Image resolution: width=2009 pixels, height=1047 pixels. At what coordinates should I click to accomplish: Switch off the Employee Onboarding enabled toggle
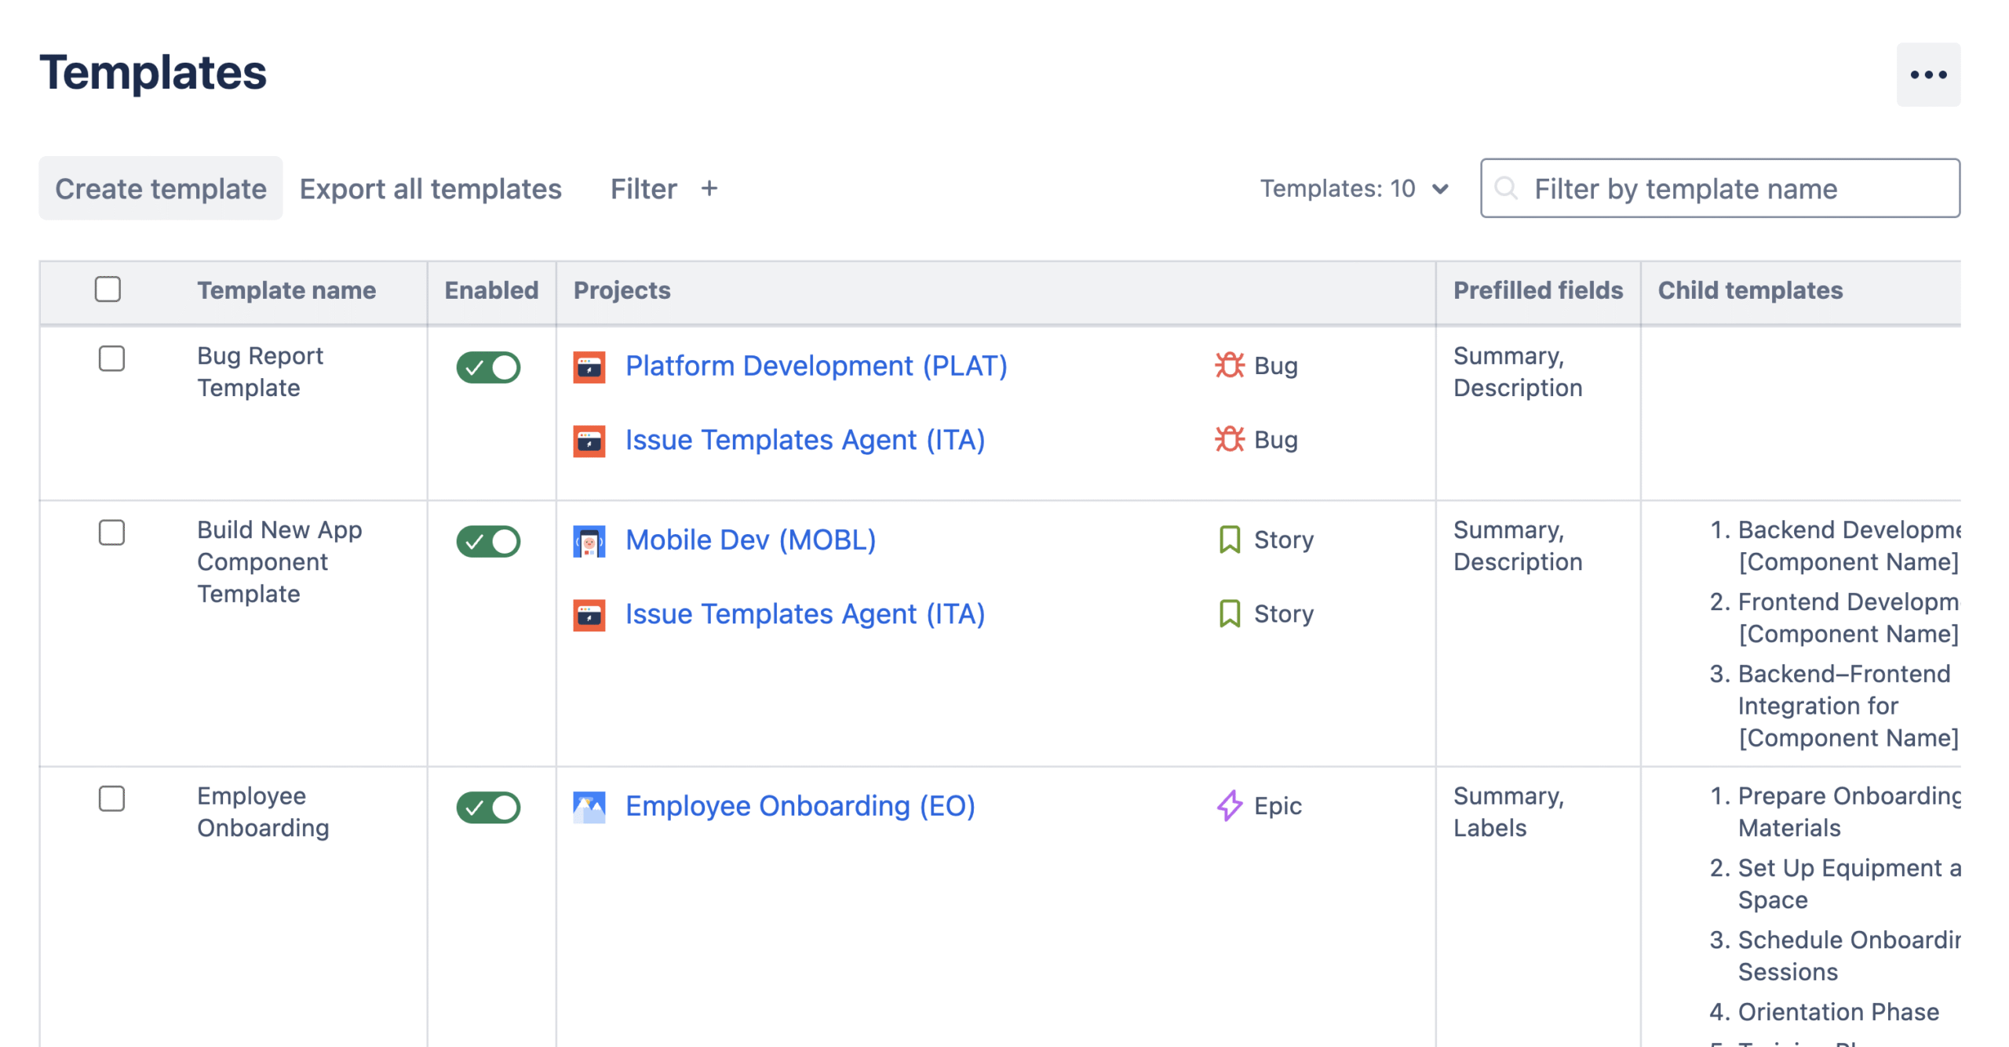[488, 807]
